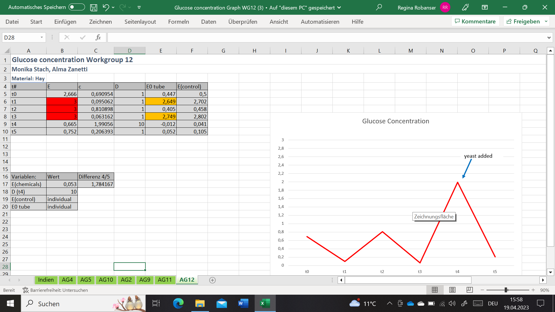Screen dimensions: 555x312
Task: Click the Save icon in title bar
Action: click(x=94, y=8)
